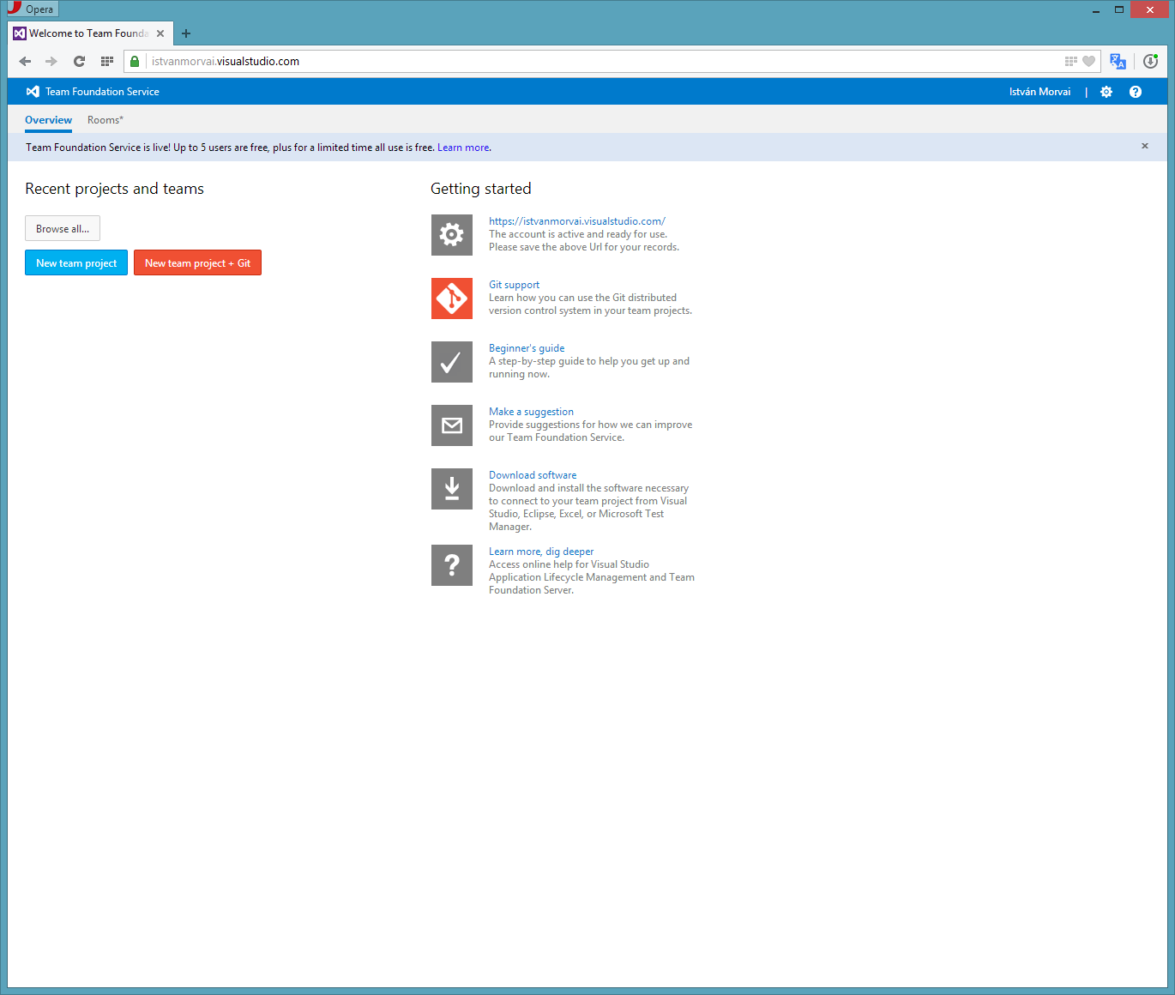Click the Visual Studio logo in header
The width and height of the screenshot is (1175, 995).
click(x=33, y=92)
